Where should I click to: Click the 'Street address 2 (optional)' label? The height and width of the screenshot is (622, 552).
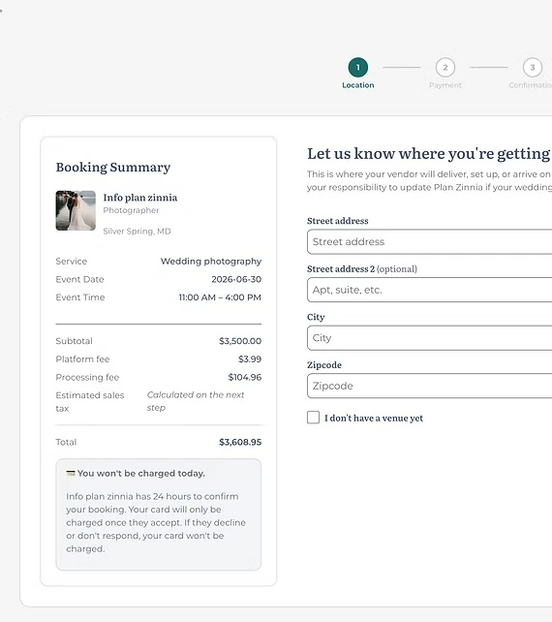click(x=362, y=269)
